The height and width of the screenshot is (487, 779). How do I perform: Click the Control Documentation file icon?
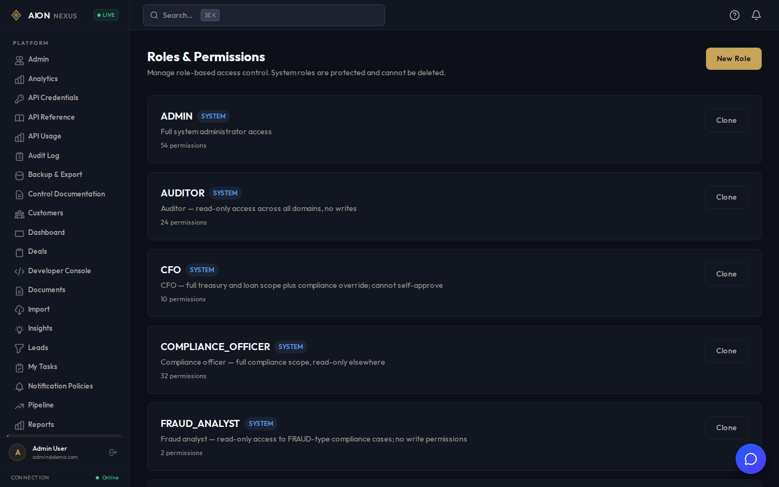19,195
